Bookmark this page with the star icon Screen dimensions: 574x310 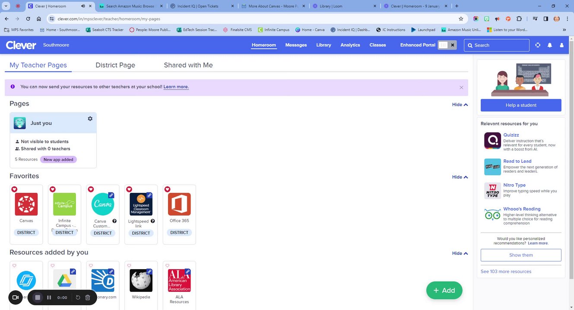(461, 19)
